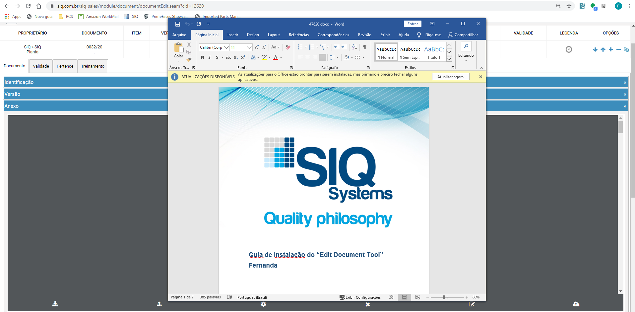Image resolution: width=635 pixels, height=312 pixels.
Task: Increase paragraph indent
Action: (344, 47)
